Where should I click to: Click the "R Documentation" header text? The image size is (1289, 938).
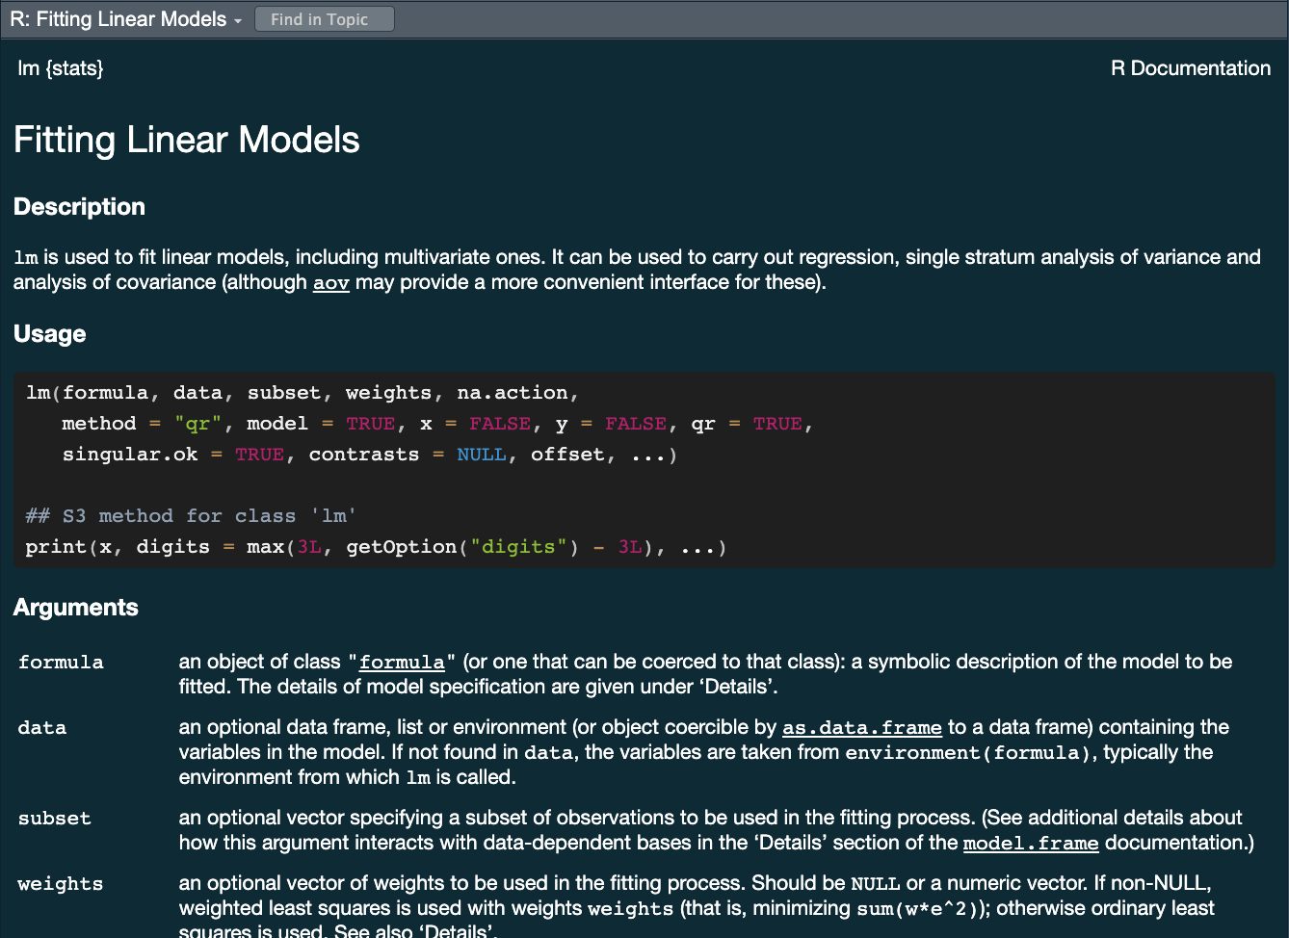click(1190, 68)
